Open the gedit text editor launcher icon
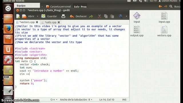This screenshot has height=103, width=183. (x=8, y=91)
